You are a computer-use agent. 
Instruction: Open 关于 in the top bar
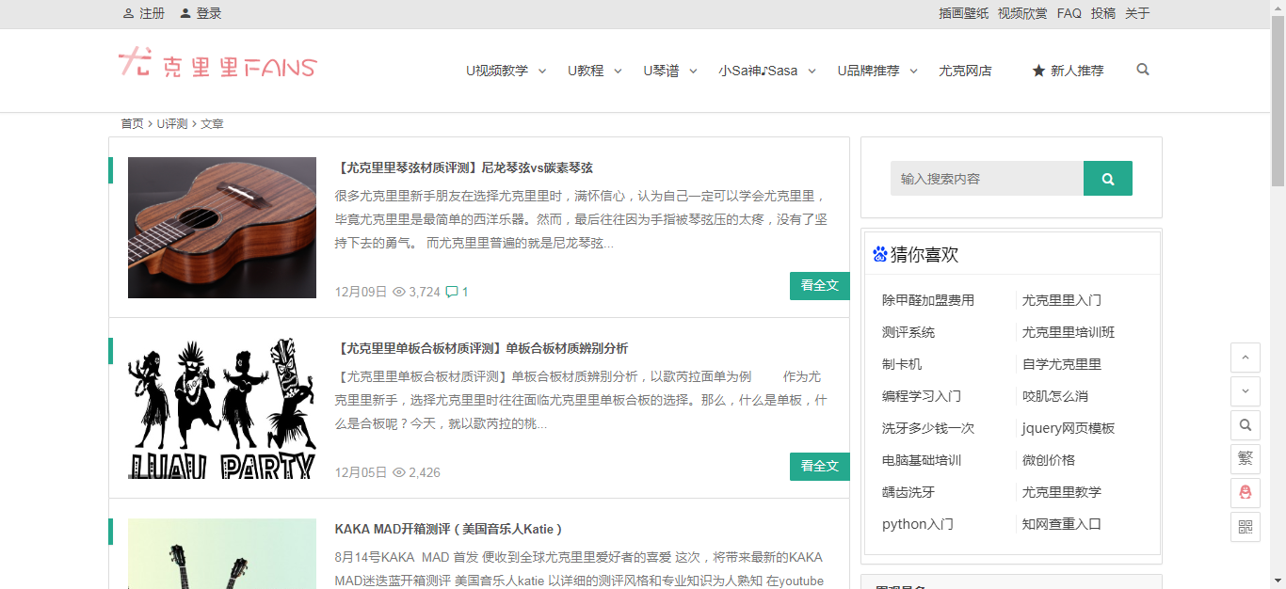1137,13
